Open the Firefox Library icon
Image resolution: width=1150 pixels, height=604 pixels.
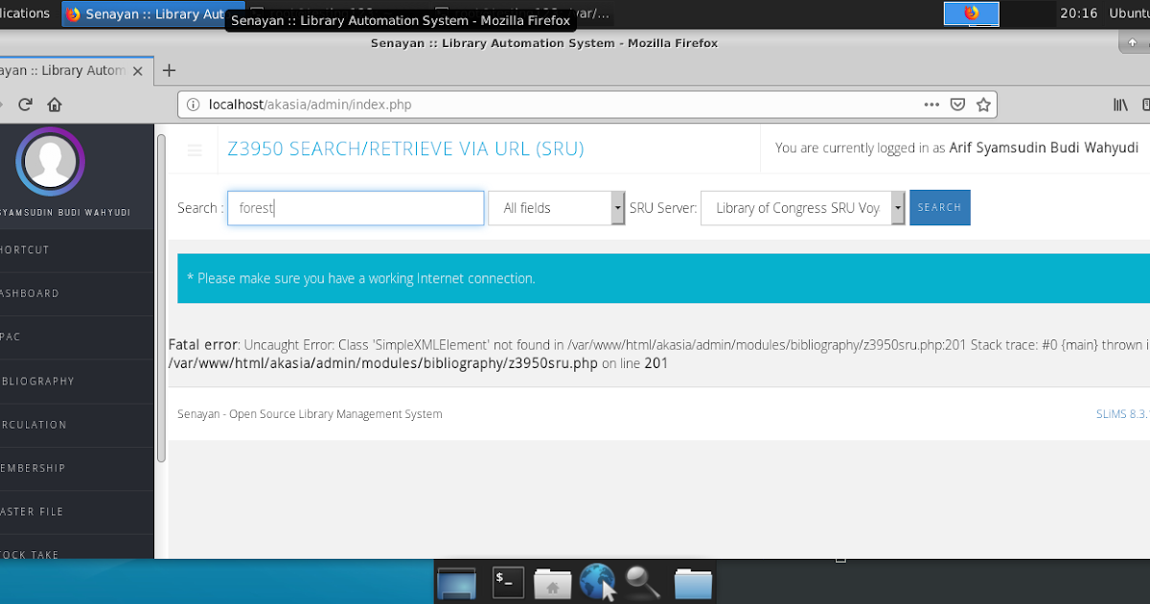coord(1119,105)
